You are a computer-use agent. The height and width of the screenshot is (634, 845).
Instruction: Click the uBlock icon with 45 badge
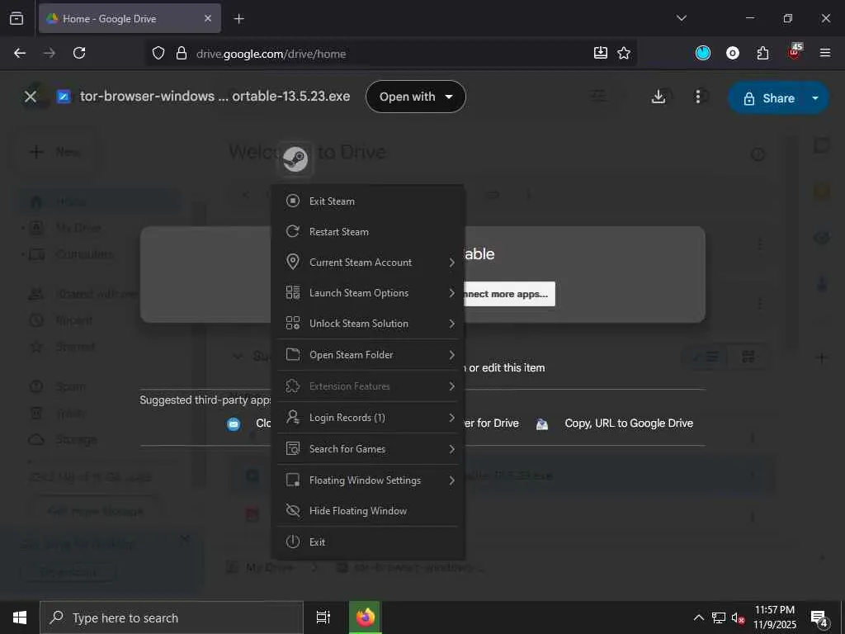tap(795, 52)
